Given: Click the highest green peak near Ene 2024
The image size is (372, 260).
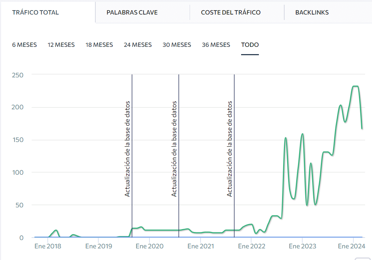Looking at the screenshot, I should point(355,86).
